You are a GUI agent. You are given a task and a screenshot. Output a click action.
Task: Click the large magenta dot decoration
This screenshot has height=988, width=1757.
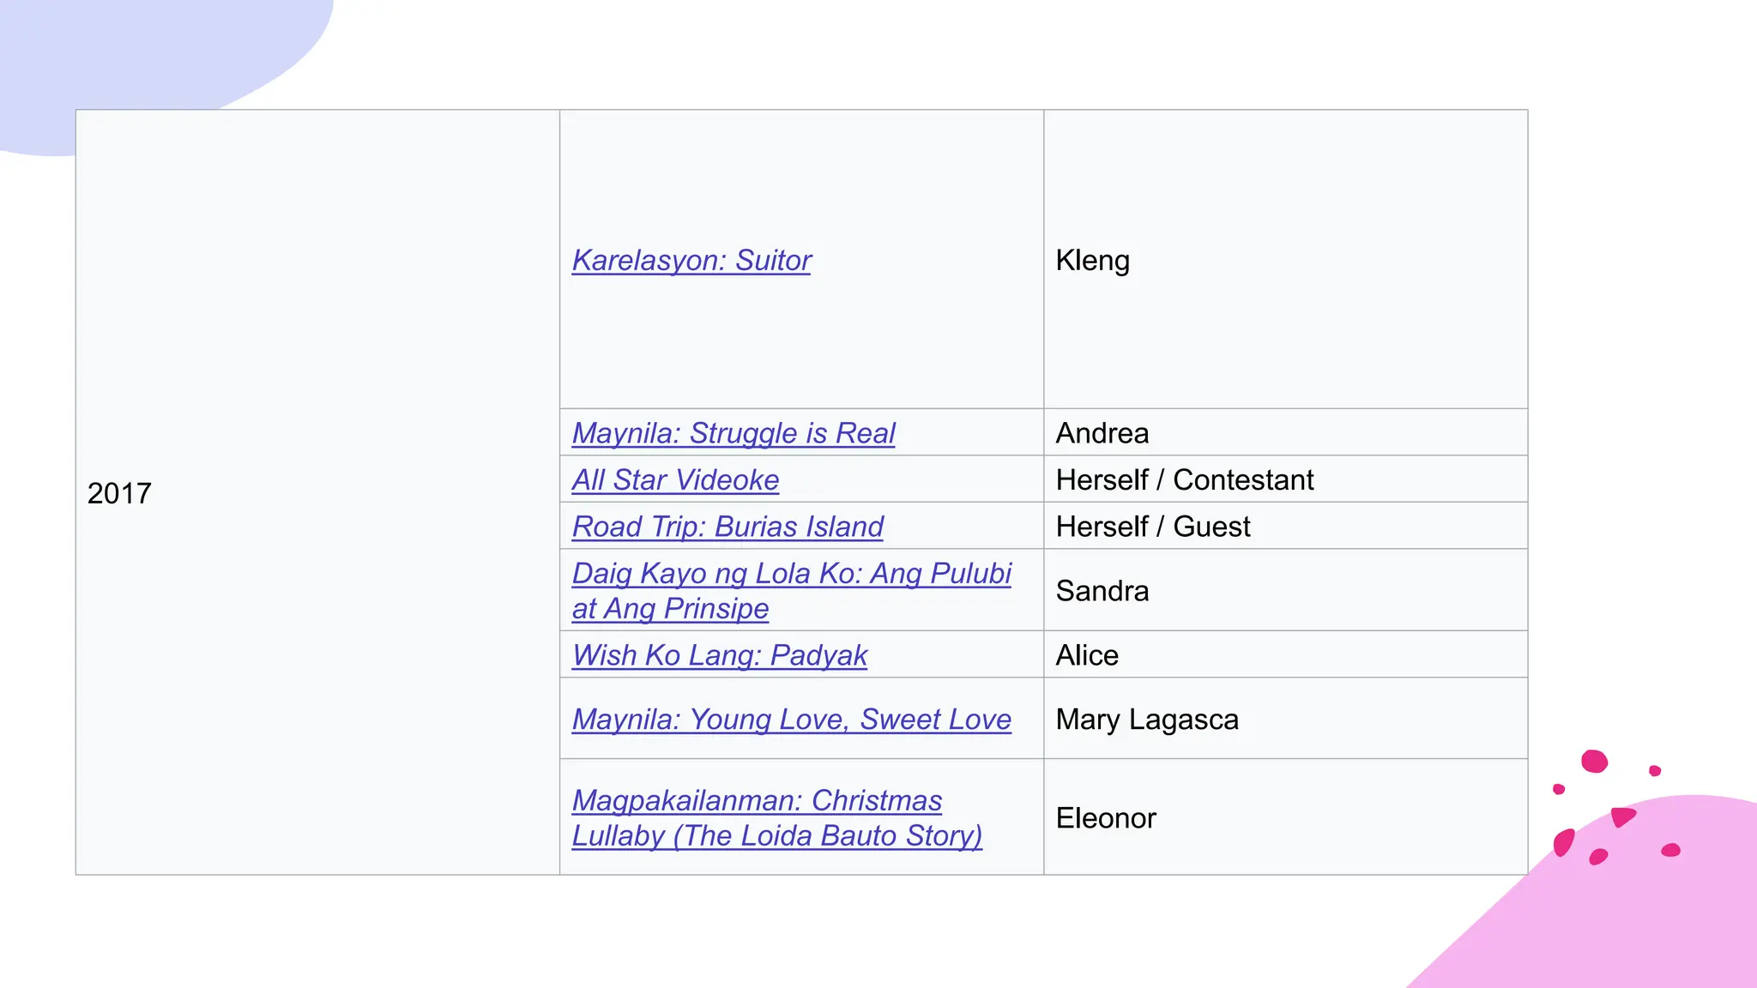1594,762
